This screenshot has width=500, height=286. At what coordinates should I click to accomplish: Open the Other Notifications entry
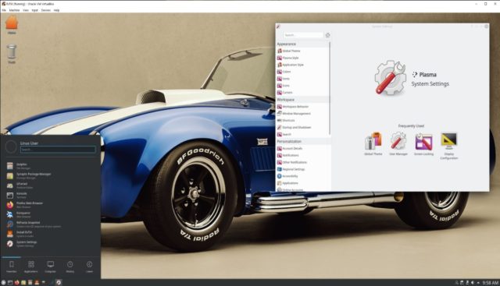click(292, 162)
